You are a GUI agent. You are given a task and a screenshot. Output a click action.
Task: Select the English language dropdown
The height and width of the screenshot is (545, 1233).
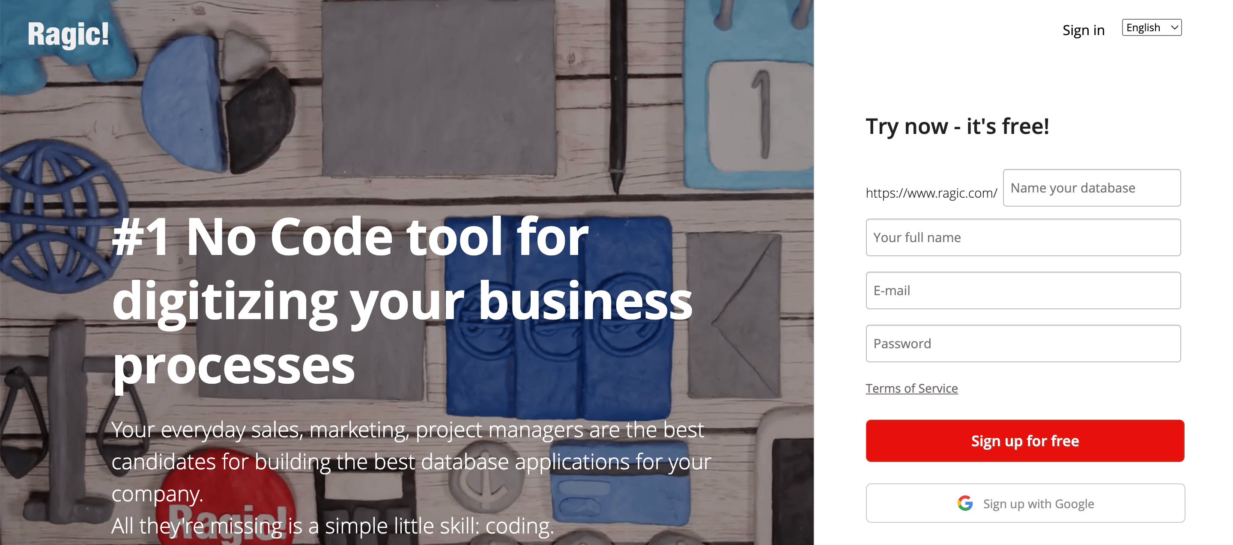(1150, 27)
